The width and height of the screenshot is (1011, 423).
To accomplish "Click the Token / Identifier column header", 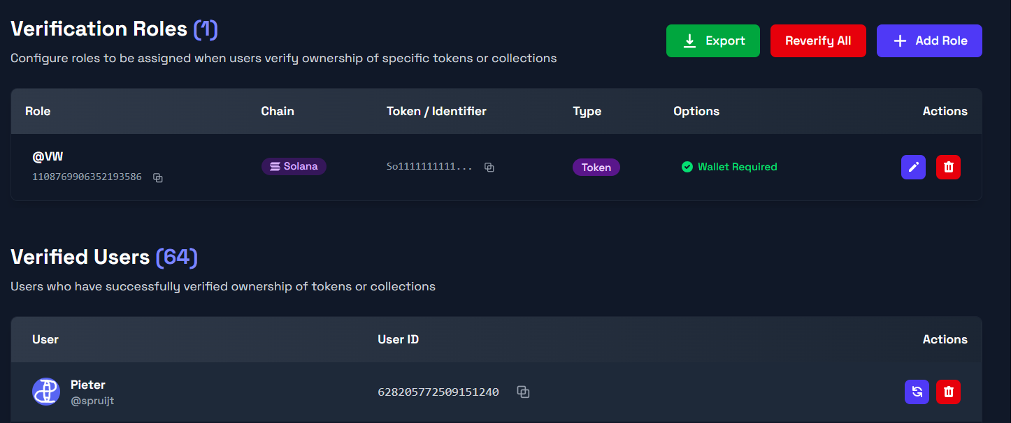I will (436, 111).
